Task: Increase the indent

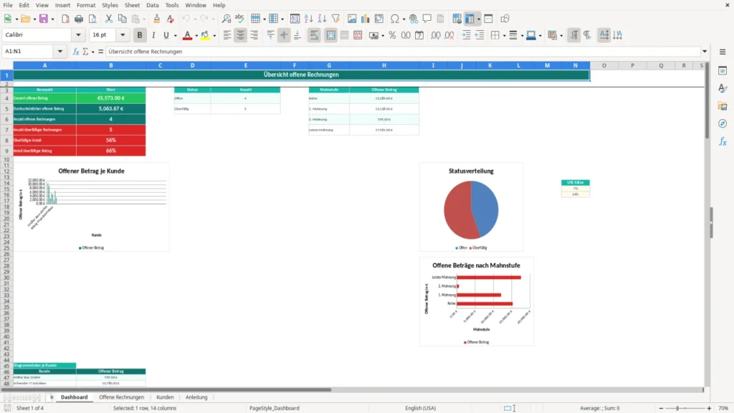Action: pyautogui.click(x=466, y=35)
